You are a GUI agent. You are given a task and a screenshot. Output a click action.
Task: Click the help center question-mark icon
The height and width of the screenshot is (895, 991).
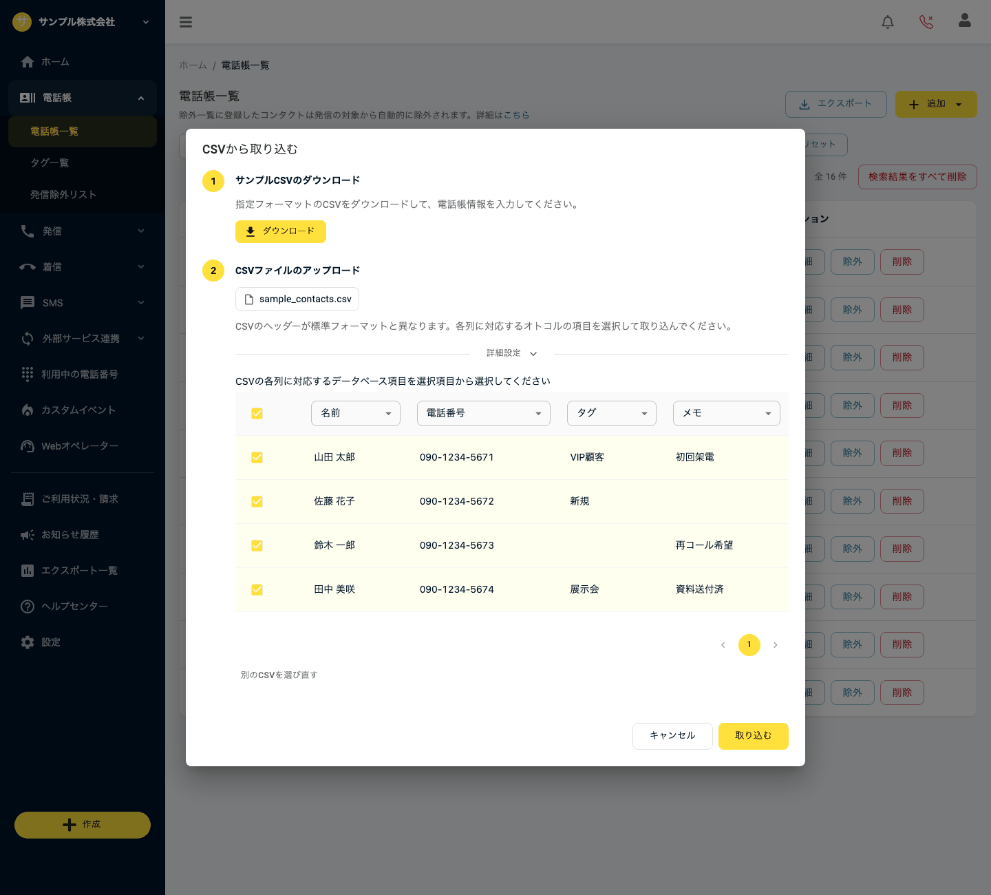[28, 607]
